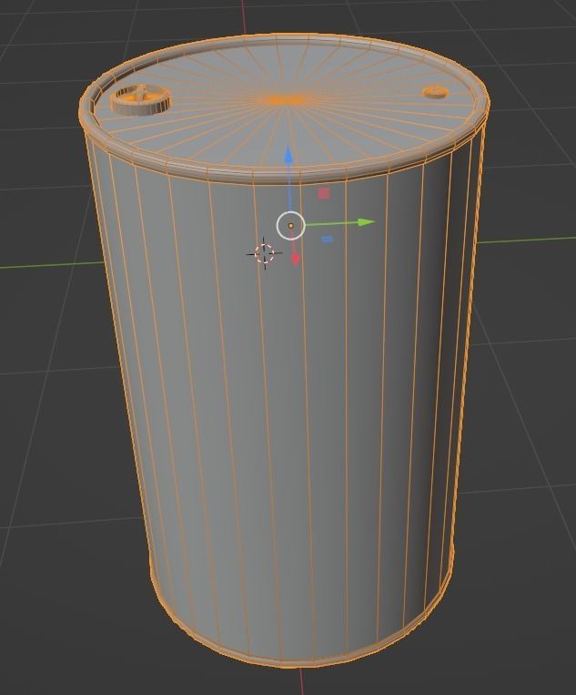Click the blue square plane-move gizmo handle
Screen dimensions: 576x695
[327, 240]
